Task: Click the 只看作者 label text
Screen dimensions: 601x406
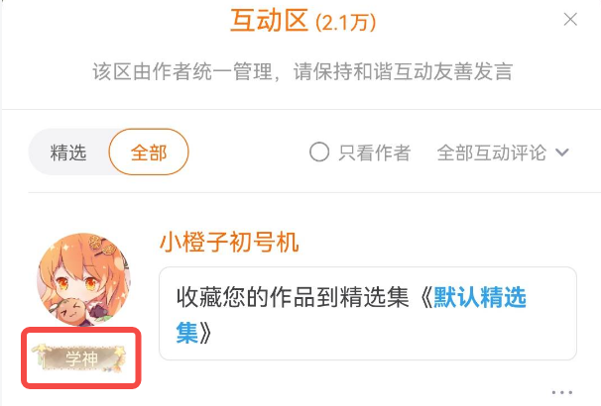Action: point(375,152)
